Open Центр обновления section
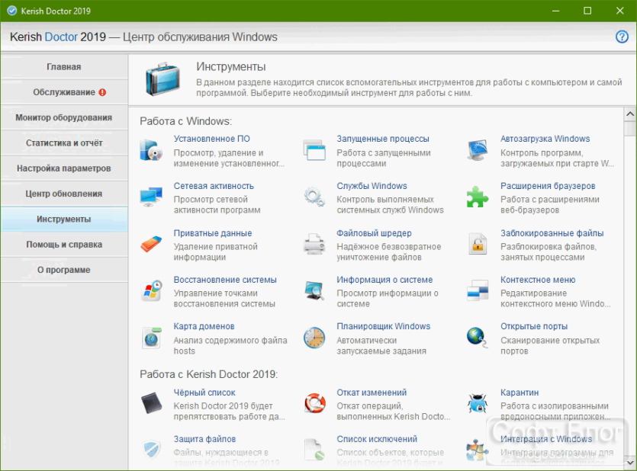Screen dimensions: 637x471 pos(64,194)
